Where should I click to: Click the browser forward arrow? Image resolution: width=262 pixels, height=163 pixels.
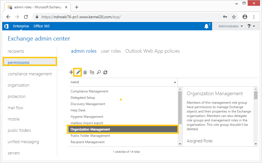coord(17,17)
